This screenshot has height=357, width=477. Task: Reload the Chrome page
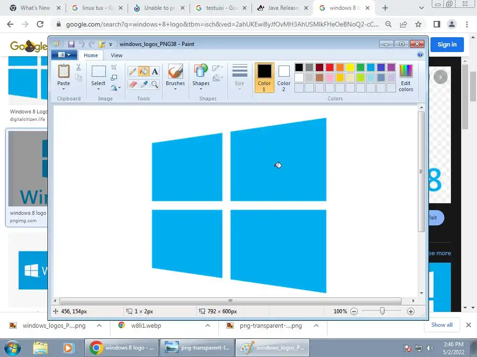tap(40, 24)
